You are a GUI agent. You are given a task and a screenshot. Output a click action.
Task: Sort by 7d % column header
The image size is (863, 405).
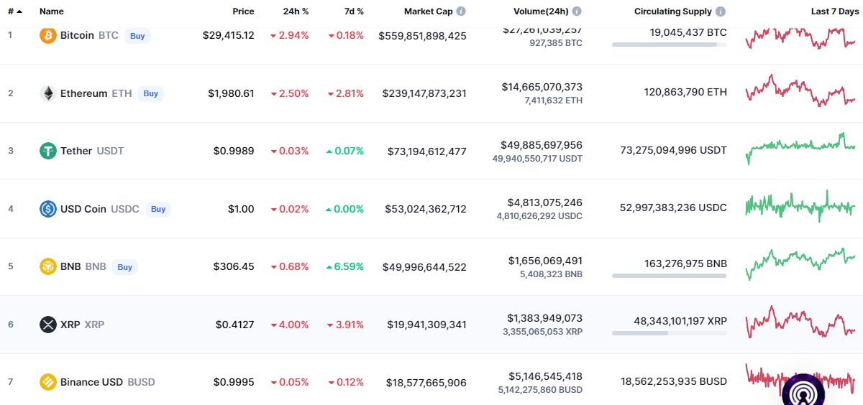353,11
